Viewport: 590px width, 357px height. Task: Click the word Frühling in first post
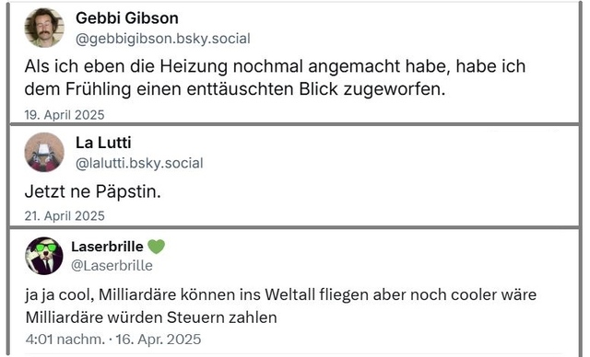pyautogui.click(x=99, y=89)
